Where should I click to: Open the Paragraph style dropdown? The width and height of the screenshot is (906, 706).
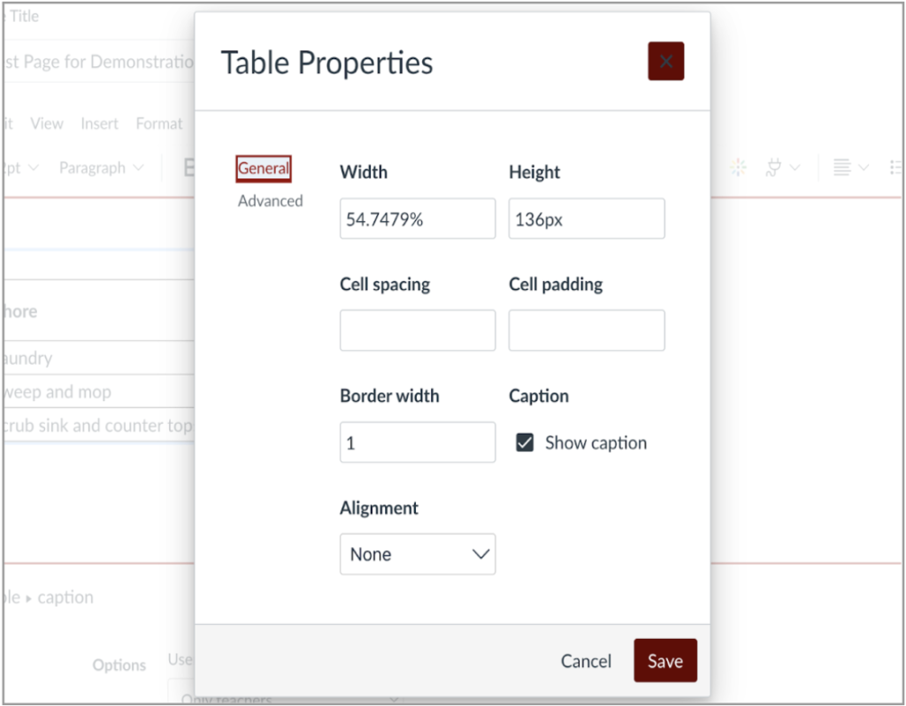click(x=100, y=167)
